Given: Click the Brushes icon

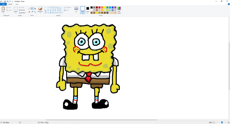Looking at the screenshot, I should tap(40, 8).
